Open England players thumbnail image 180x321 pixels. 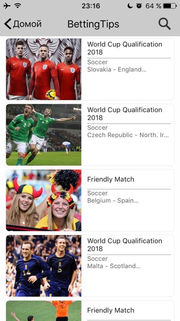pos(44,69)
